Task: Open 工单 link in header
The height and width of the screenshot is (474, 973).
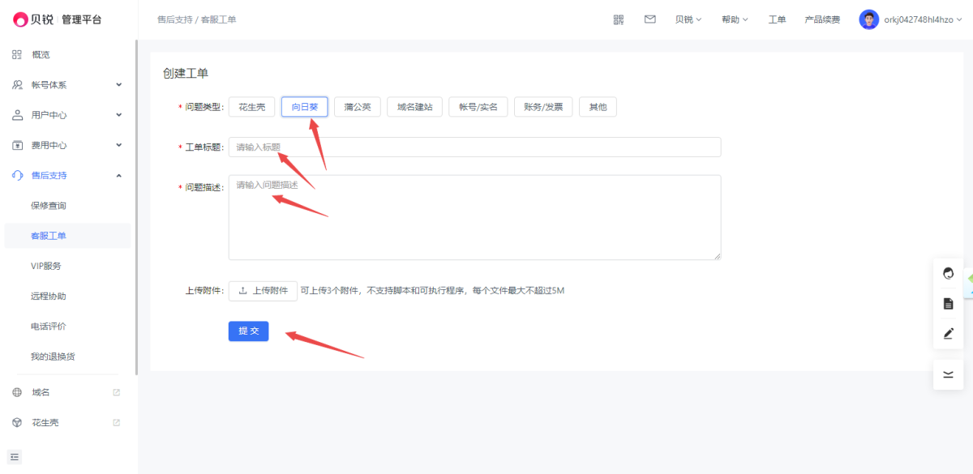Action: [777, 19]
